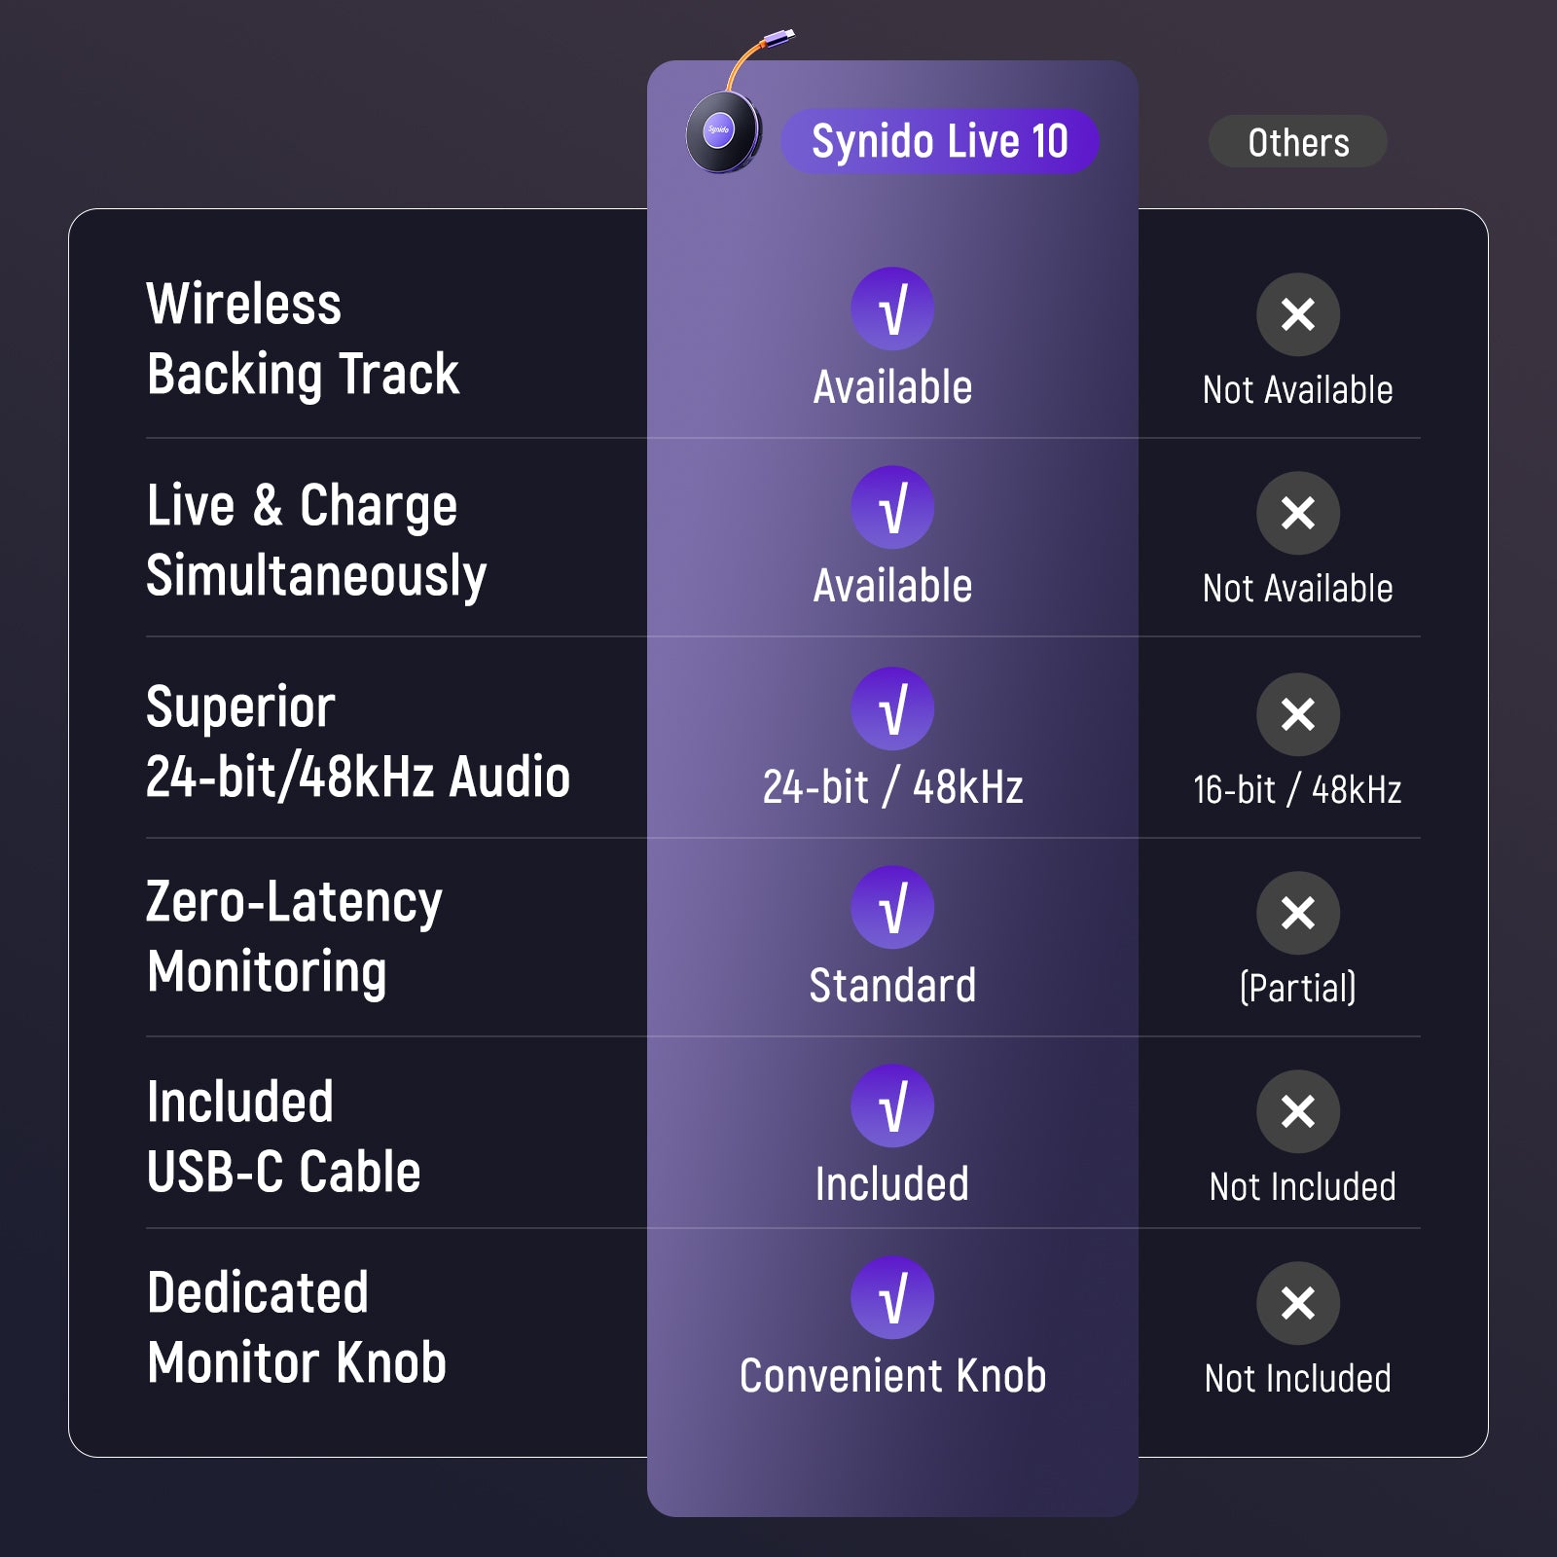Click the X icon for Dedicated Monitor Knob
The width and height of the screenshot is (1557, 1557).
(x=1297, y=1303)
